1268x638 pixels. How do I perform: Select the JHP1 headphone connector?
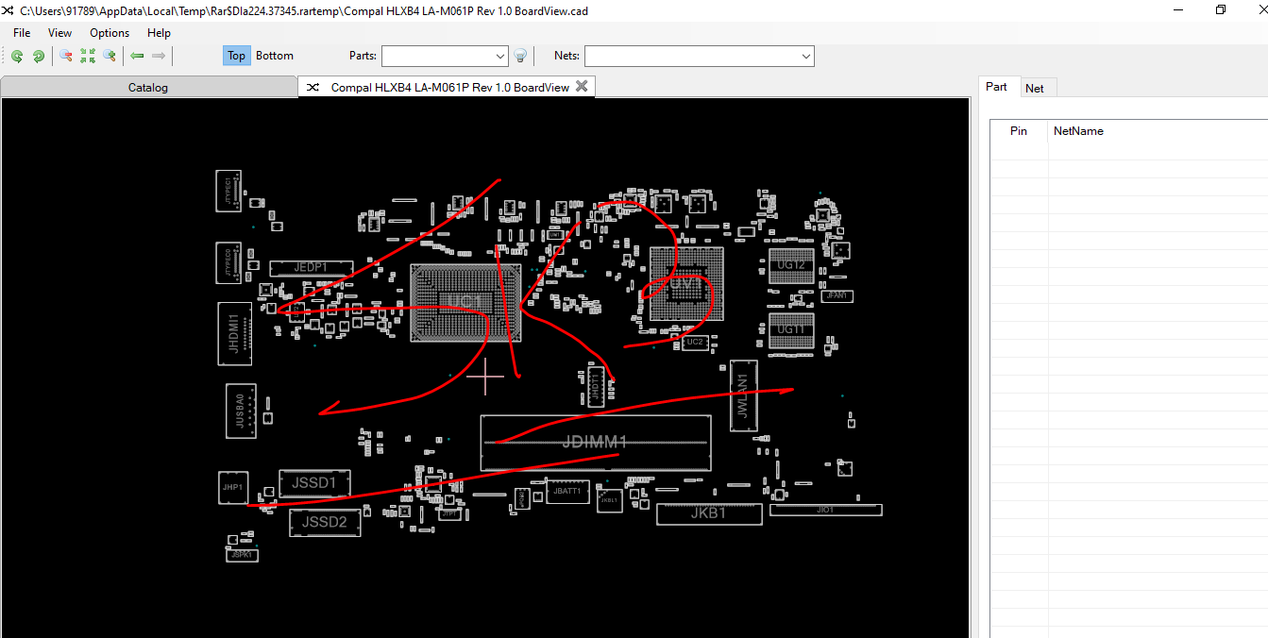click(232, 488)
